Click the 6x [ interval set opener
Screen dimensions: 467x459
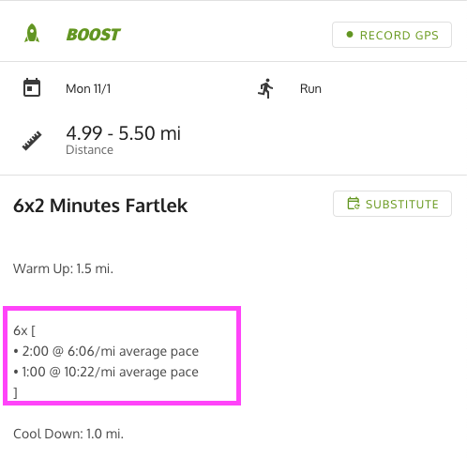(24, 330)
